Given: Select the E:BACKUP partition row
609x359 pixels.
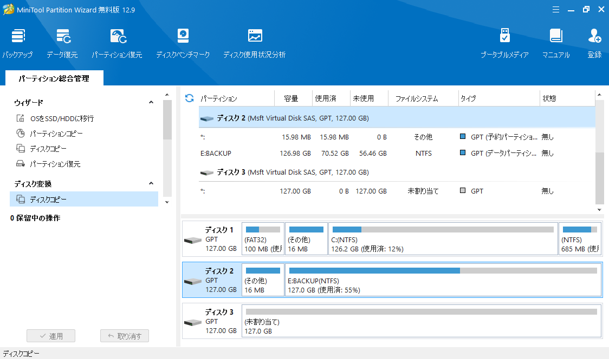Looking at the screenshot, I should click(x=397, y=153).
